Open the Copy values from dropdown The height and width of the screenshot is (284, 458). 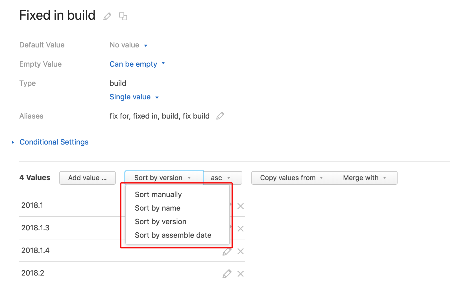[x=292, y=178]
